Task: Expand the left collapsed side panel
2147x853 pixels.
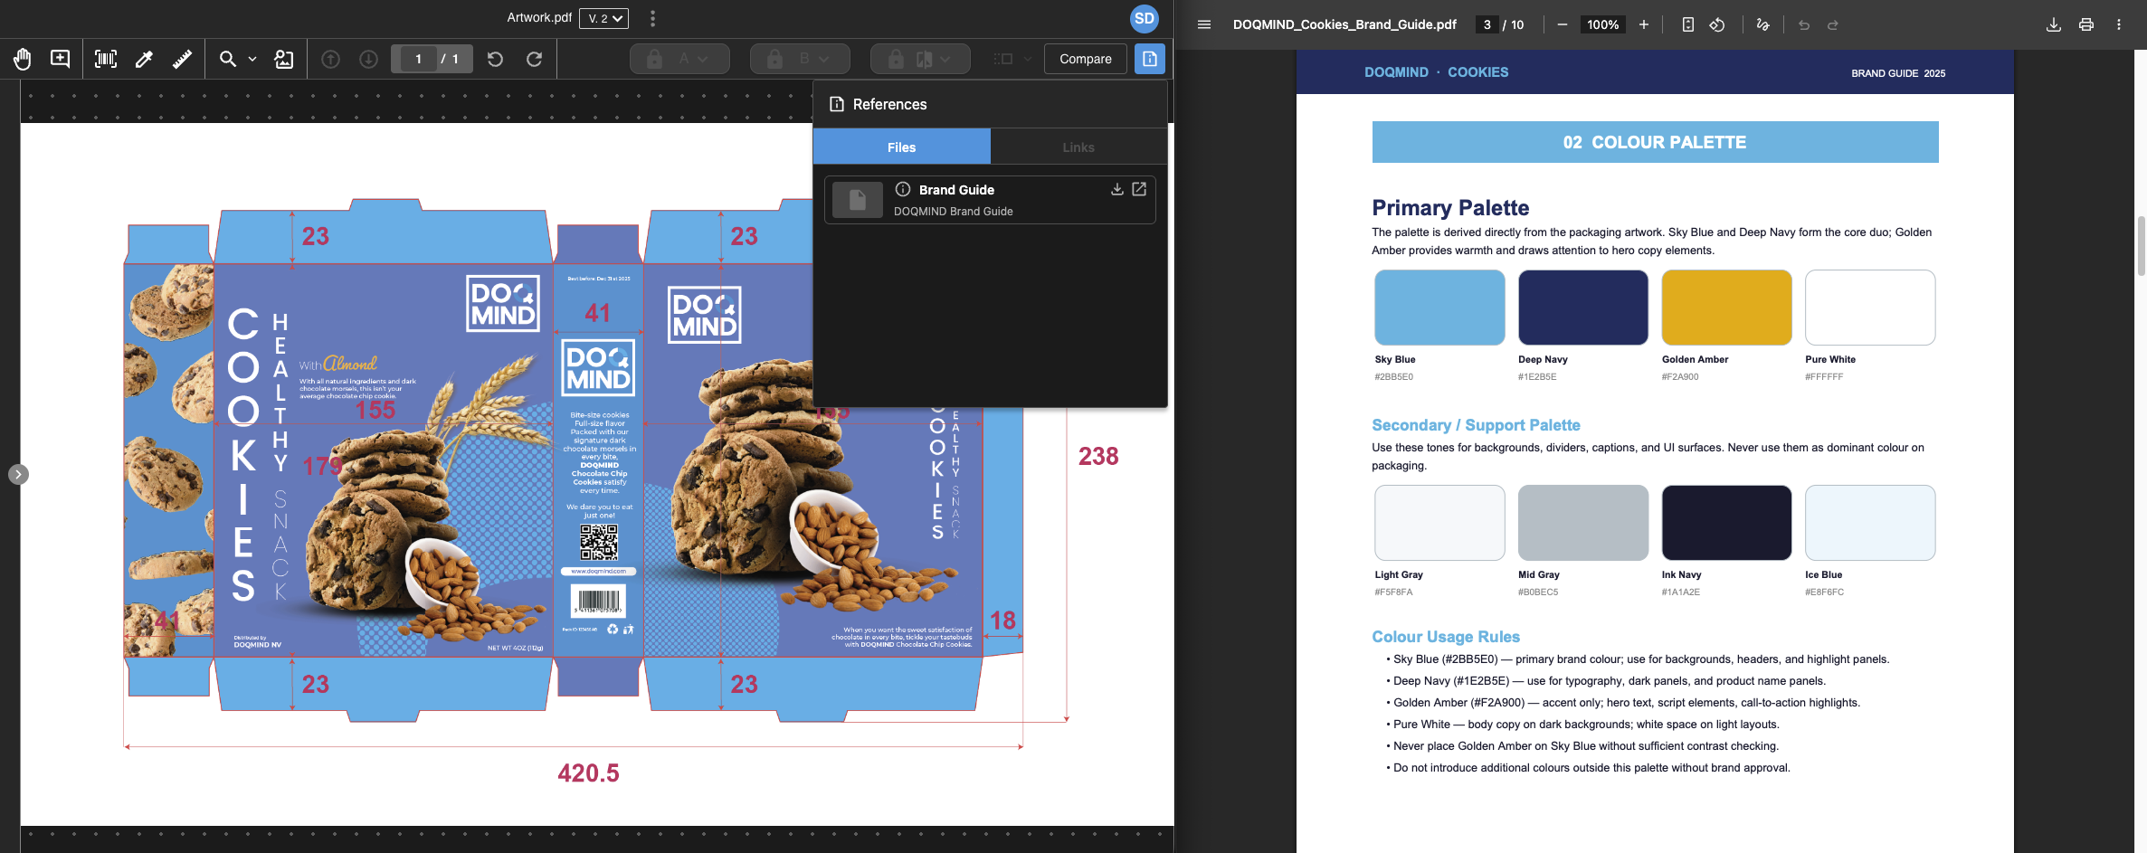Action: [18, 474]
